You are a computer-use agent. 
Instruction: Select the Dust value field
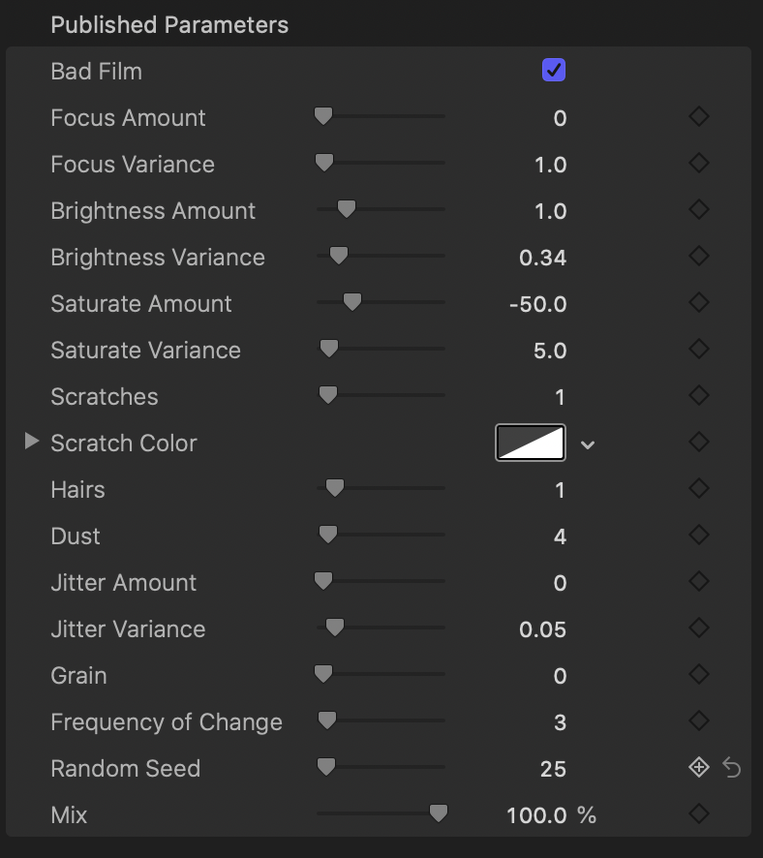559,536
